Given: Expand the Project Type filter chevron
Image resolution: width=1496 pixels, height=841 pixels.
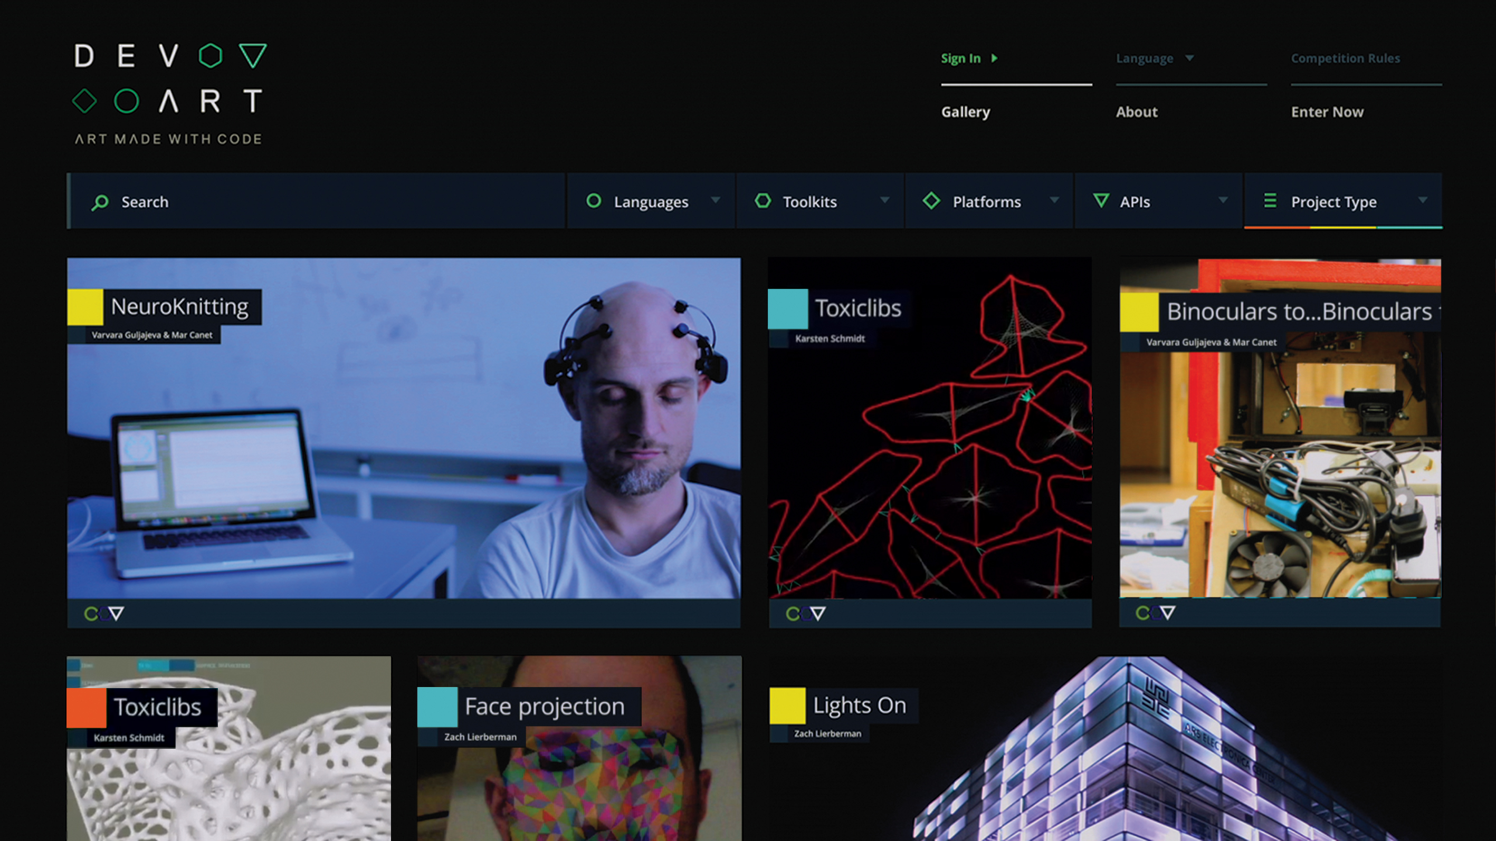Looking at the screenshot, I should click(1423, 200).
